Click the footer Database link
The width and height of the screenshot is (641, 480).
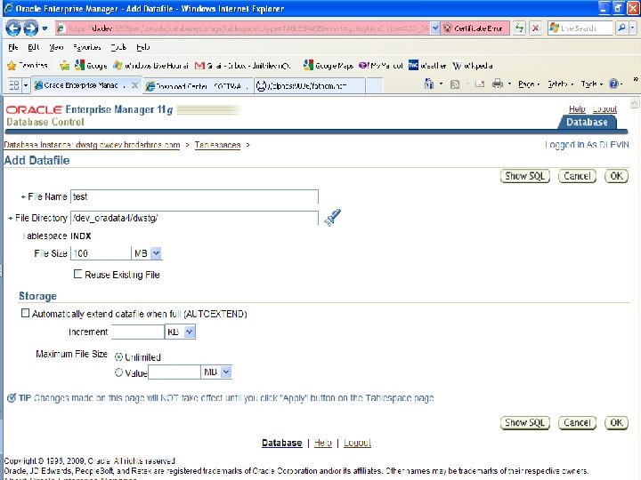point(281,443)
